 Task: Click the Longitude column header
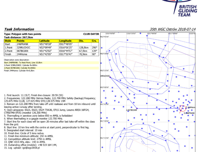[x=65, y=41]
